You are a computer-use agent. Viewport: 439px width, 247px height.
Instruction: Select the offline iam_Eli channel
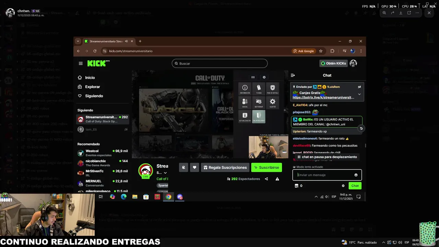(x=103, y=129)
